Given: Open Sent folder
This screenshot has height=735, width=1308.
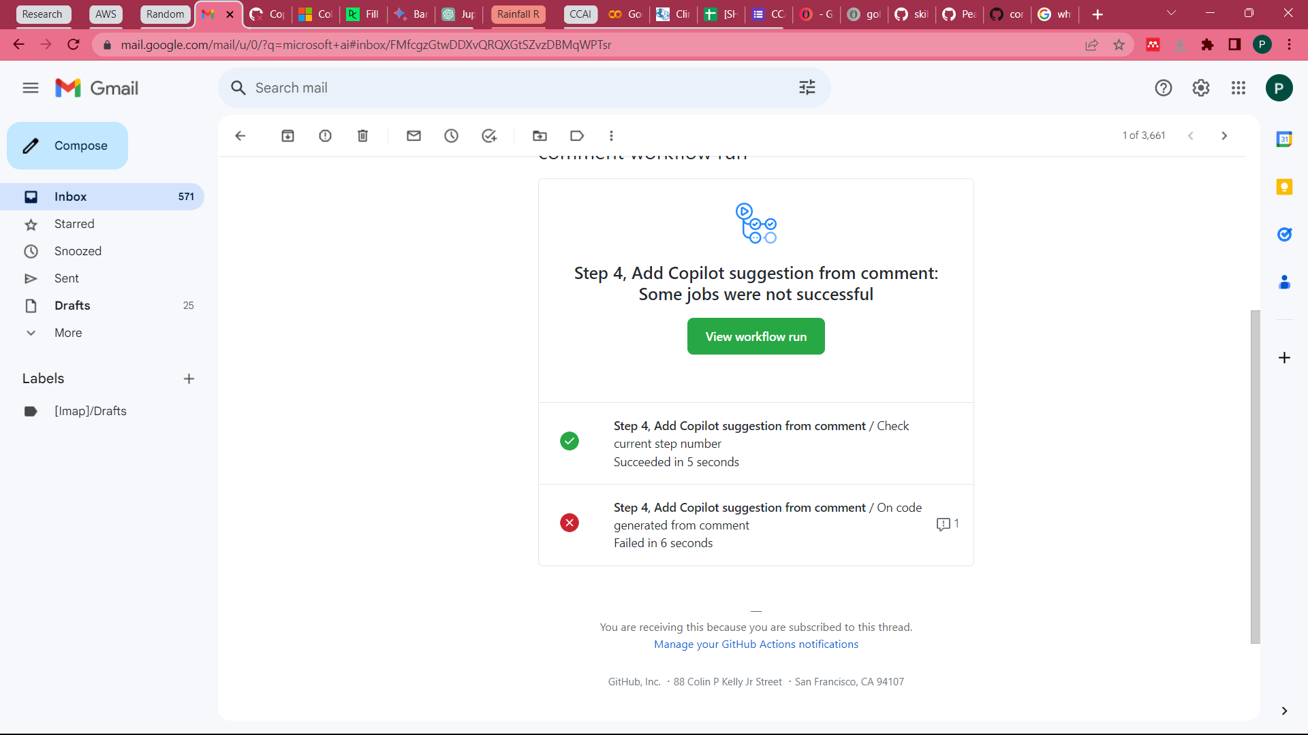Looking at the screenshot, I should 102,278.
